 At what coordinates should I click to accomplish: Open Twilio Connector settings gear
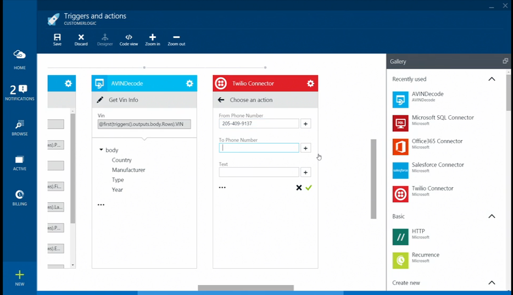[x=310, y=84]
